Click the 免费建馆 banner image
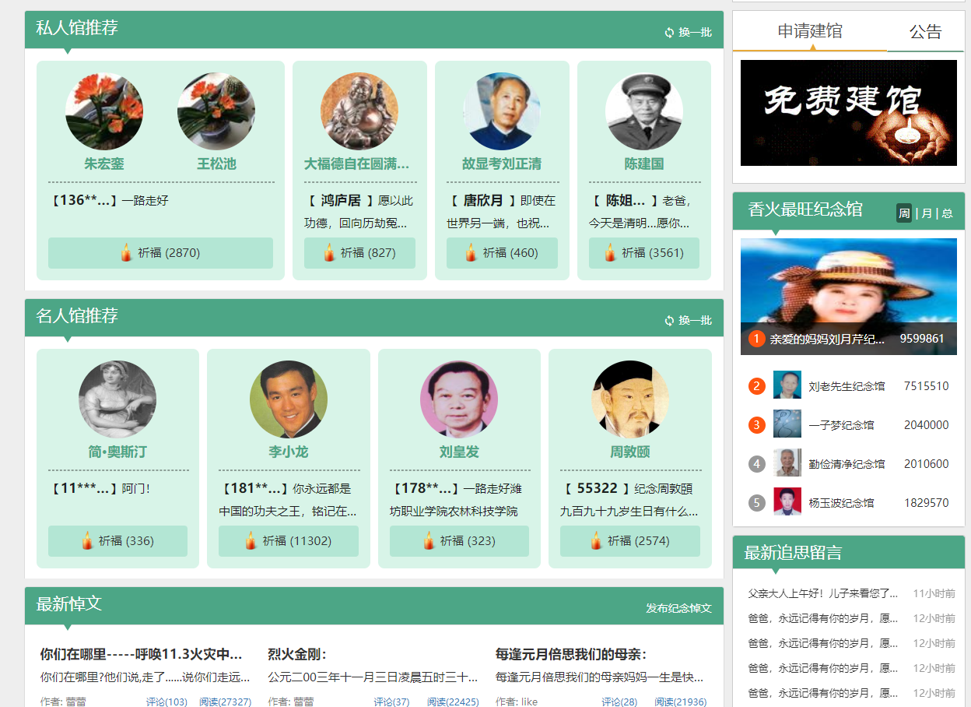This screenshot has width=971, height=707. [x=848, y=112]
